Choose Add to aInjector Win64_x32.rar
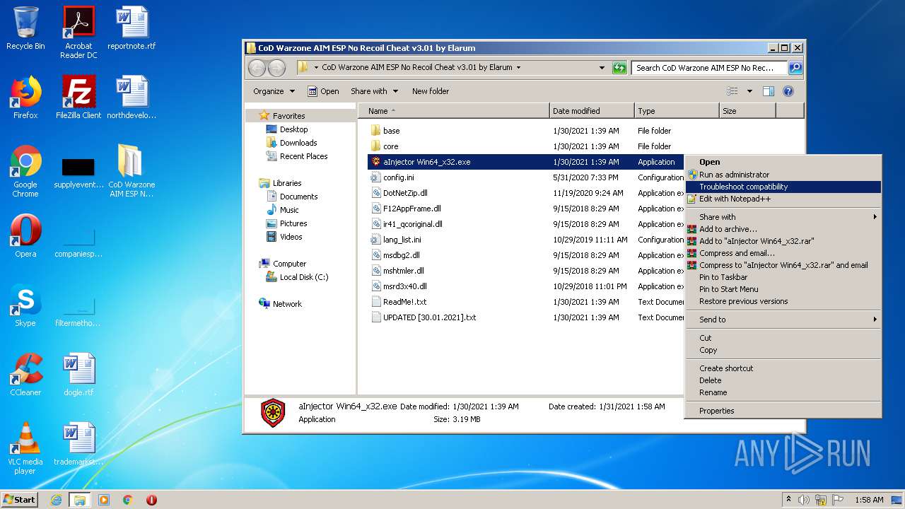905x509 pixels. (x=783, y=241)
